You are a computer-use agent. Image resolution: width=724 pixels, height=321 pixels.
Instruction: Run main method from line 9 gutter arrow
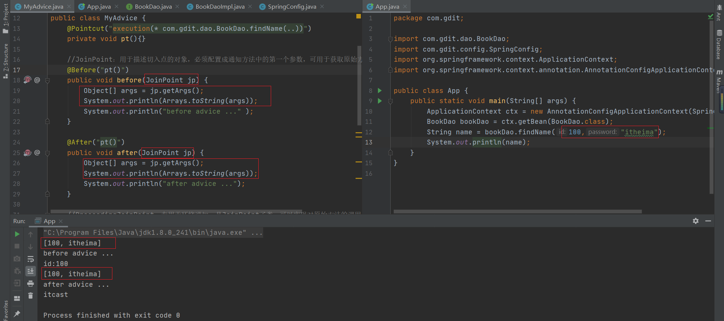[x=380, y=101]
